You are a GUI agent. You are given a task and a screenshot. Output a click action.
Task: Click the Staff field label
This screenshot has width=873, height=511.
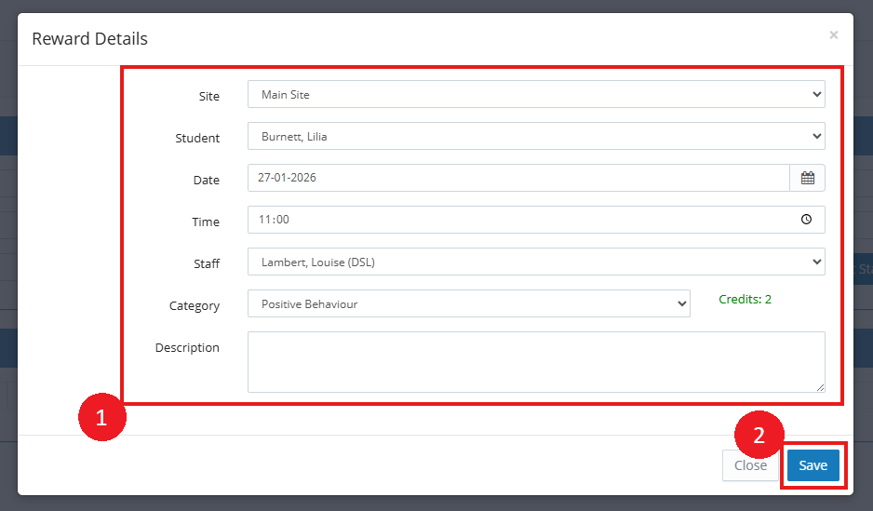pyautogui.click(x=207, y=263)
